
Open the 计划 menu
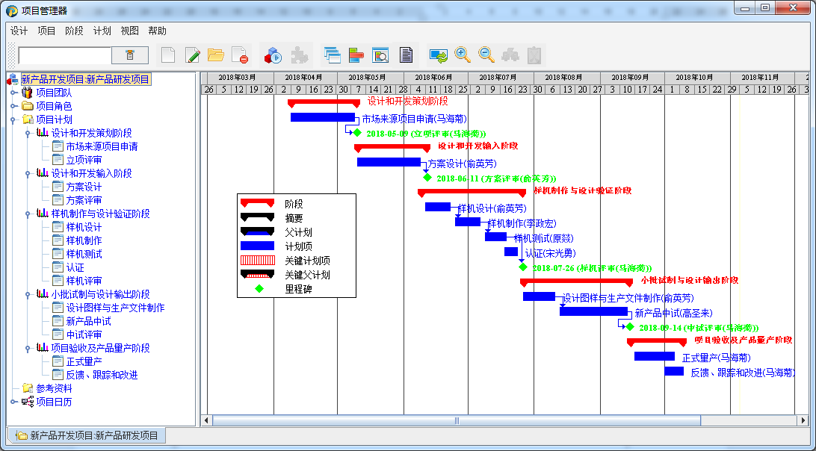[102, 31]
